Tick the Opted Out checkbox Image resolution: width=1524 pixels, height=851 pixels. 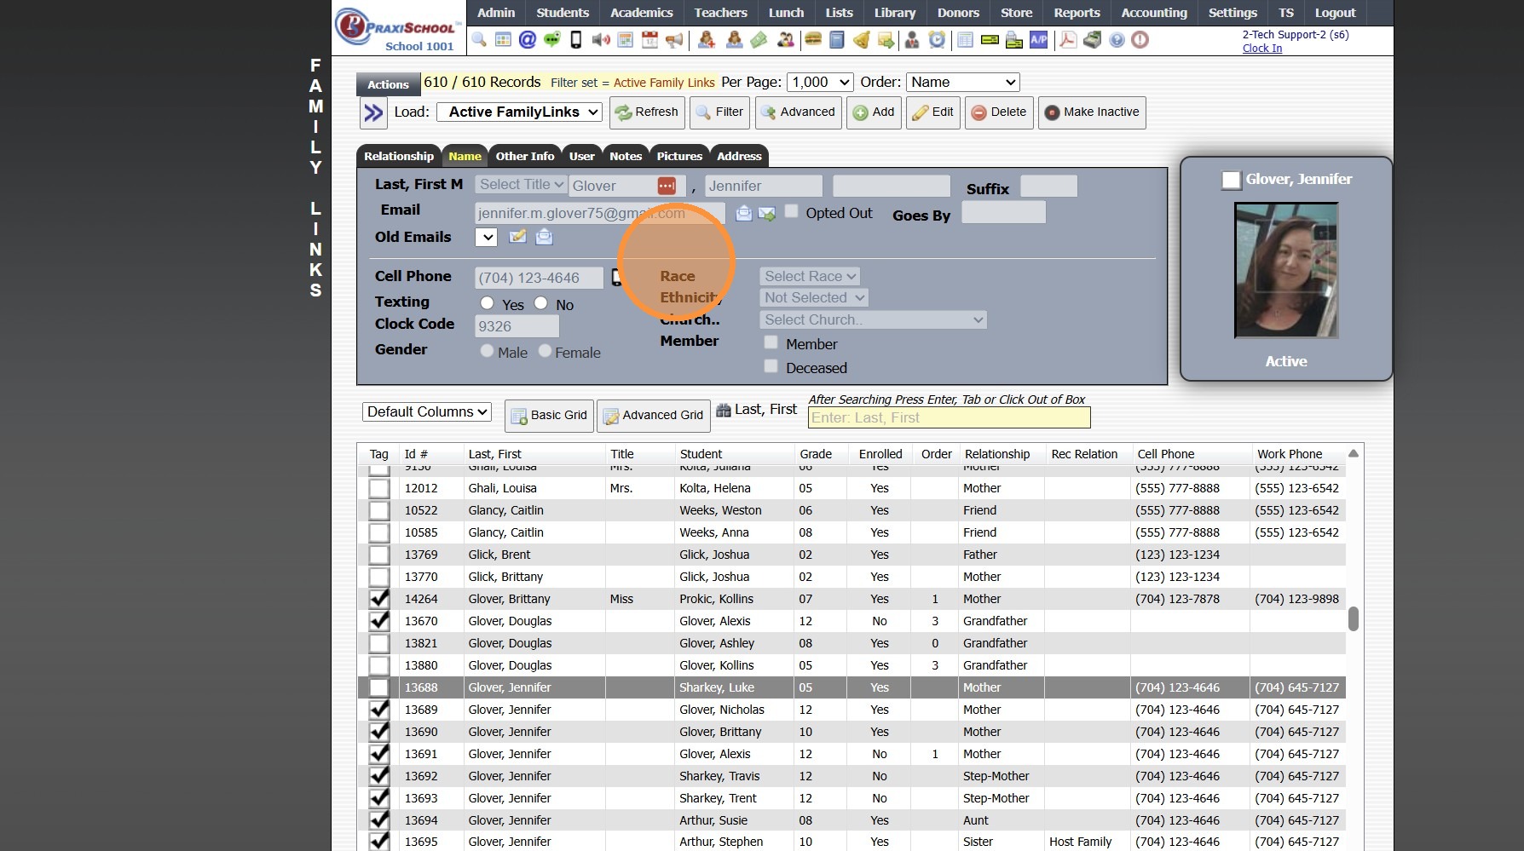click(x=792, y=211)
